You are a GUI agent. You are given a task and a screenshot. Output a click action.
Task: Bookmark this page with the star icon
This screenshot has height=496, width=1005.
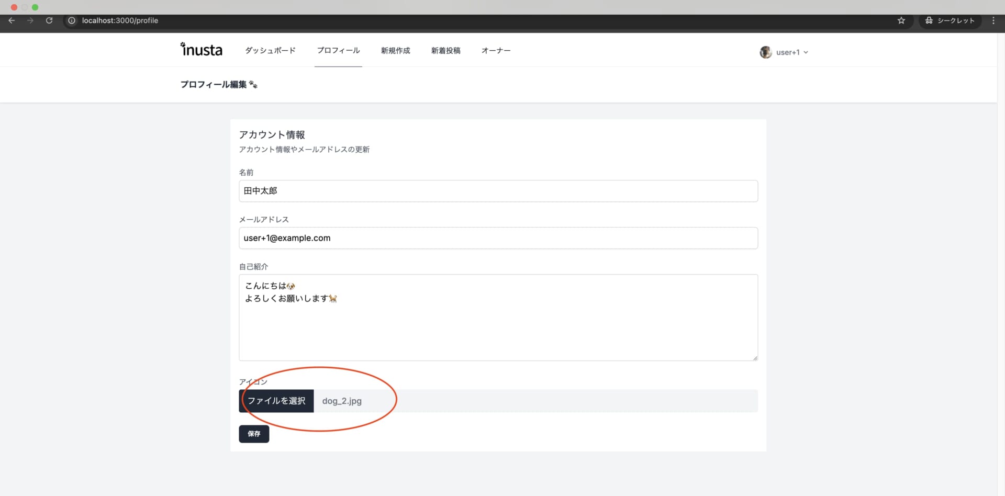(901, 20)
